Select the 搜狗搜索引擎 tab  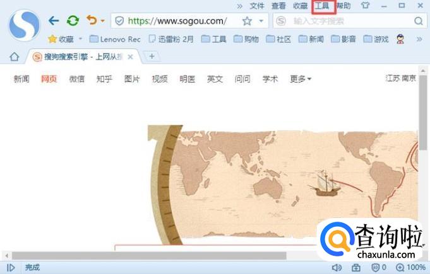coord(83,57)
